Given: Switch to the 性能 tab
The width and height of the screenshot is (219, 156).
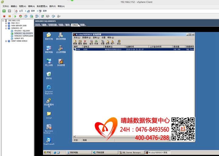Looking at the screenshot, I should tap(61, 25).
